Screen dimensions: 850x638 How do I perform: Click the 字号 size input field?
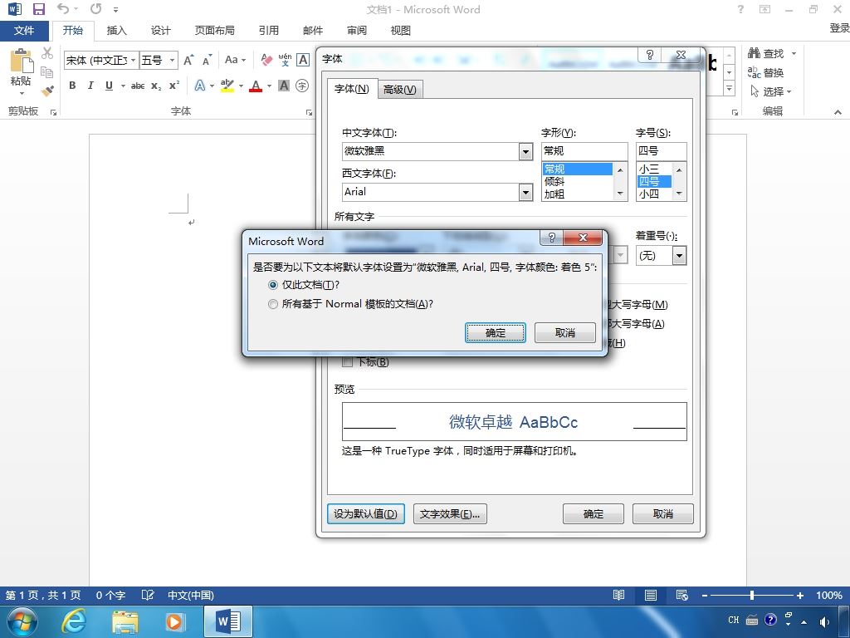tap(662, 151)
